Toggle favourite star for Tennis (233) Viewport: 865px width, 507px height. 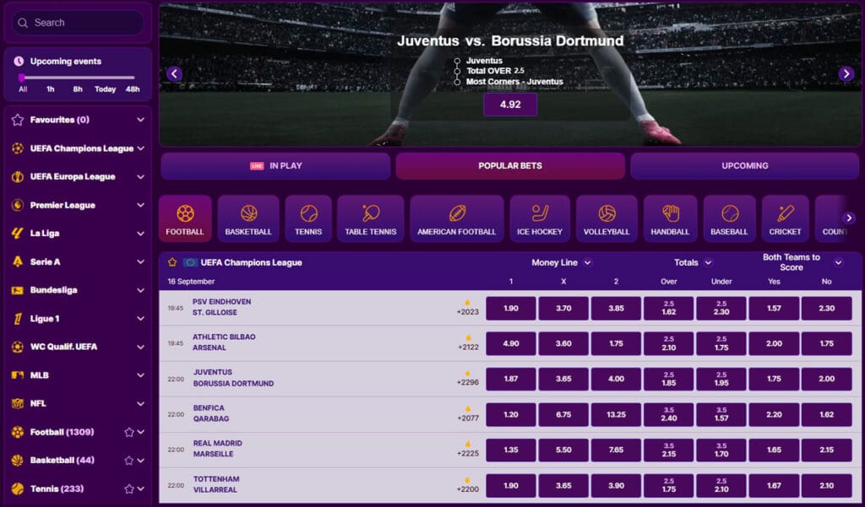click(x=129, y=488)
